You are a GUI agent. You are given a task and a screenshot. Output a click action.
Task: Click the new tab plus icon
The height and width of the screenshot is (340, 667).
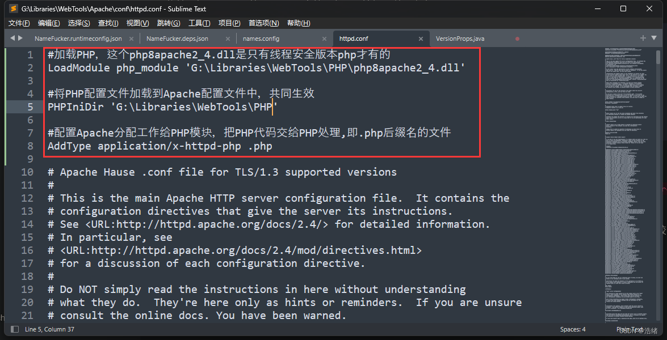coord(643,38)
